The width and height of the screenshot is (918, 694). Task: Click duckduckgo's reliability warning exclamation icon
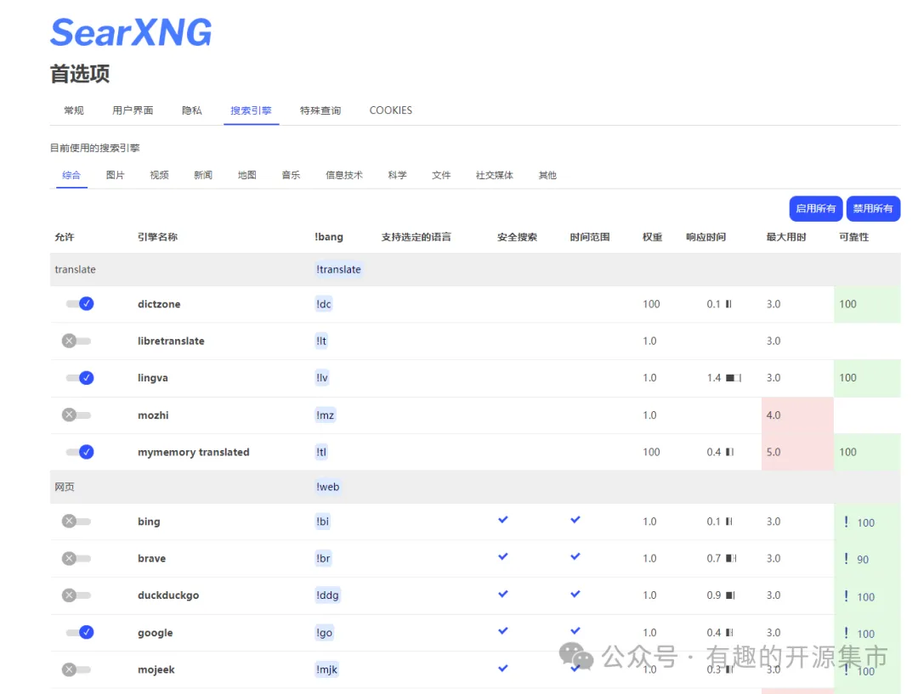pos(846,595)
